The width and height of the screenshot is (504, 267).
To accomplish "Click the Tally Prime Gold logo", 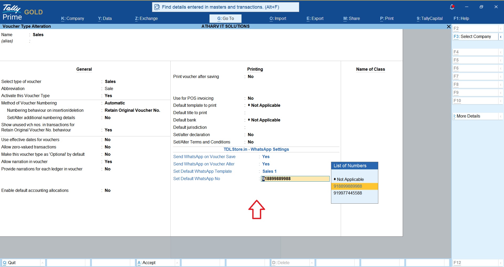I will point(23,13).
